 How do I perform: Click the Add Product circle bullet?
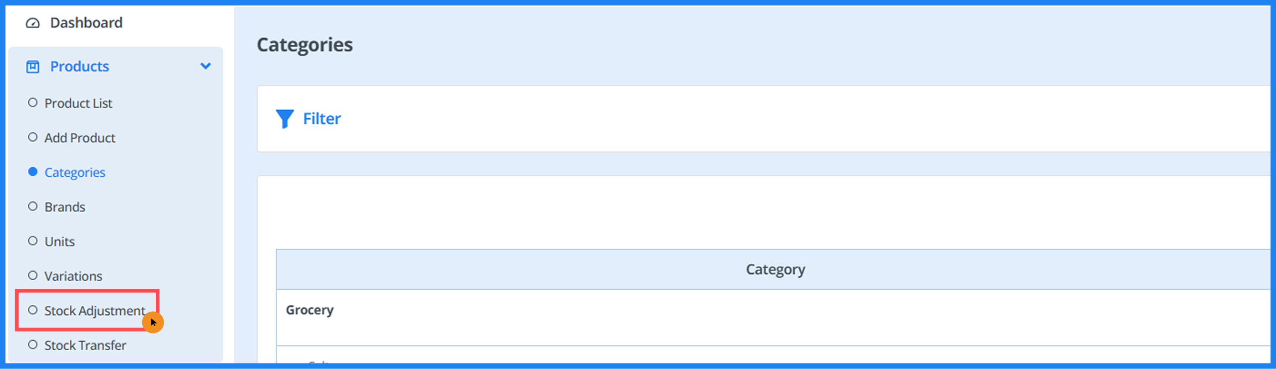coord(33,137)
